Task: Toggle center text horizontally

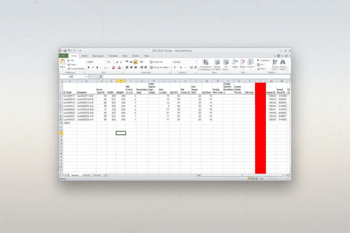Action: [x=131, y=67]
